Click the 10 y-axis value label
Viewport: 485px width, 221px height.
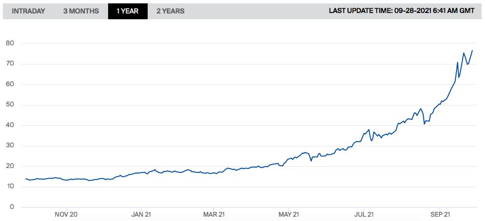(10, 187)
